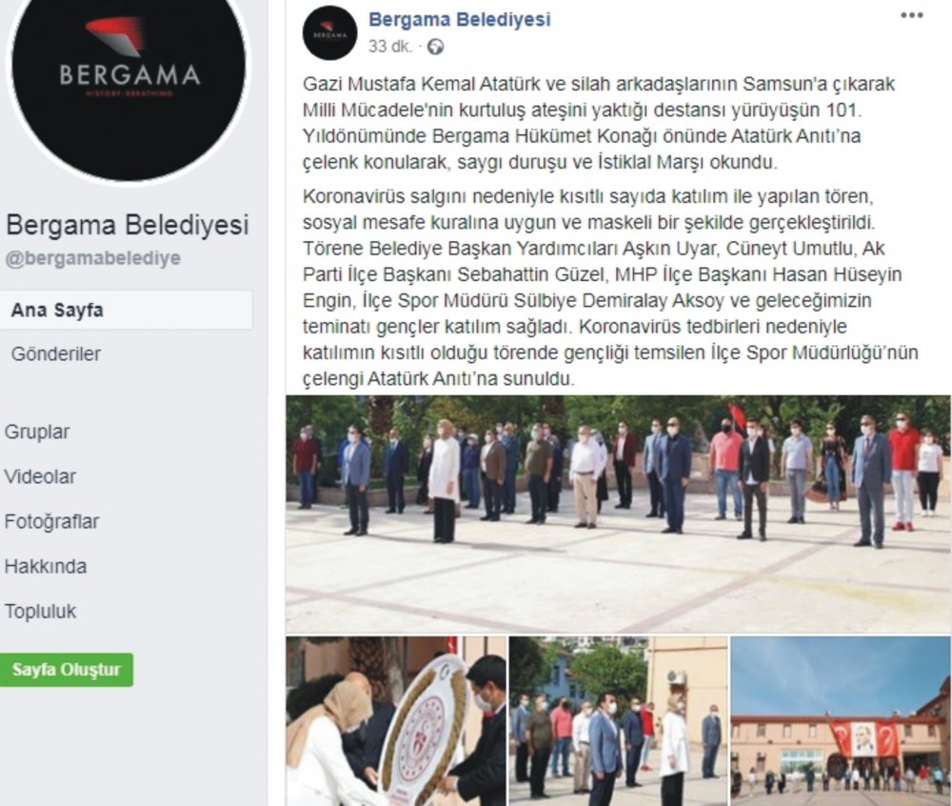Open the Hakkında page
Image resolution: width=952 pixels, height=806 pixels.
46,567
